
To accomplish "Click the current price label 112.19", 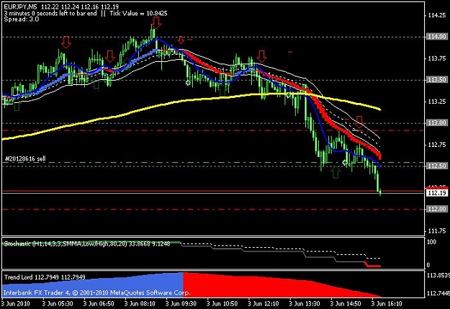I will (437, 193).
